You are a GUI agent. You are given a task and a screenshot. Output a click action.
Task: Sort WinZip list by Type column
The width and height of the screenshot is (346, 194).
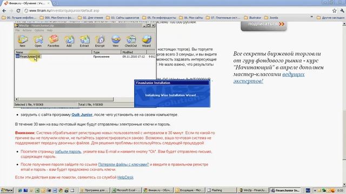pos(107,52)
